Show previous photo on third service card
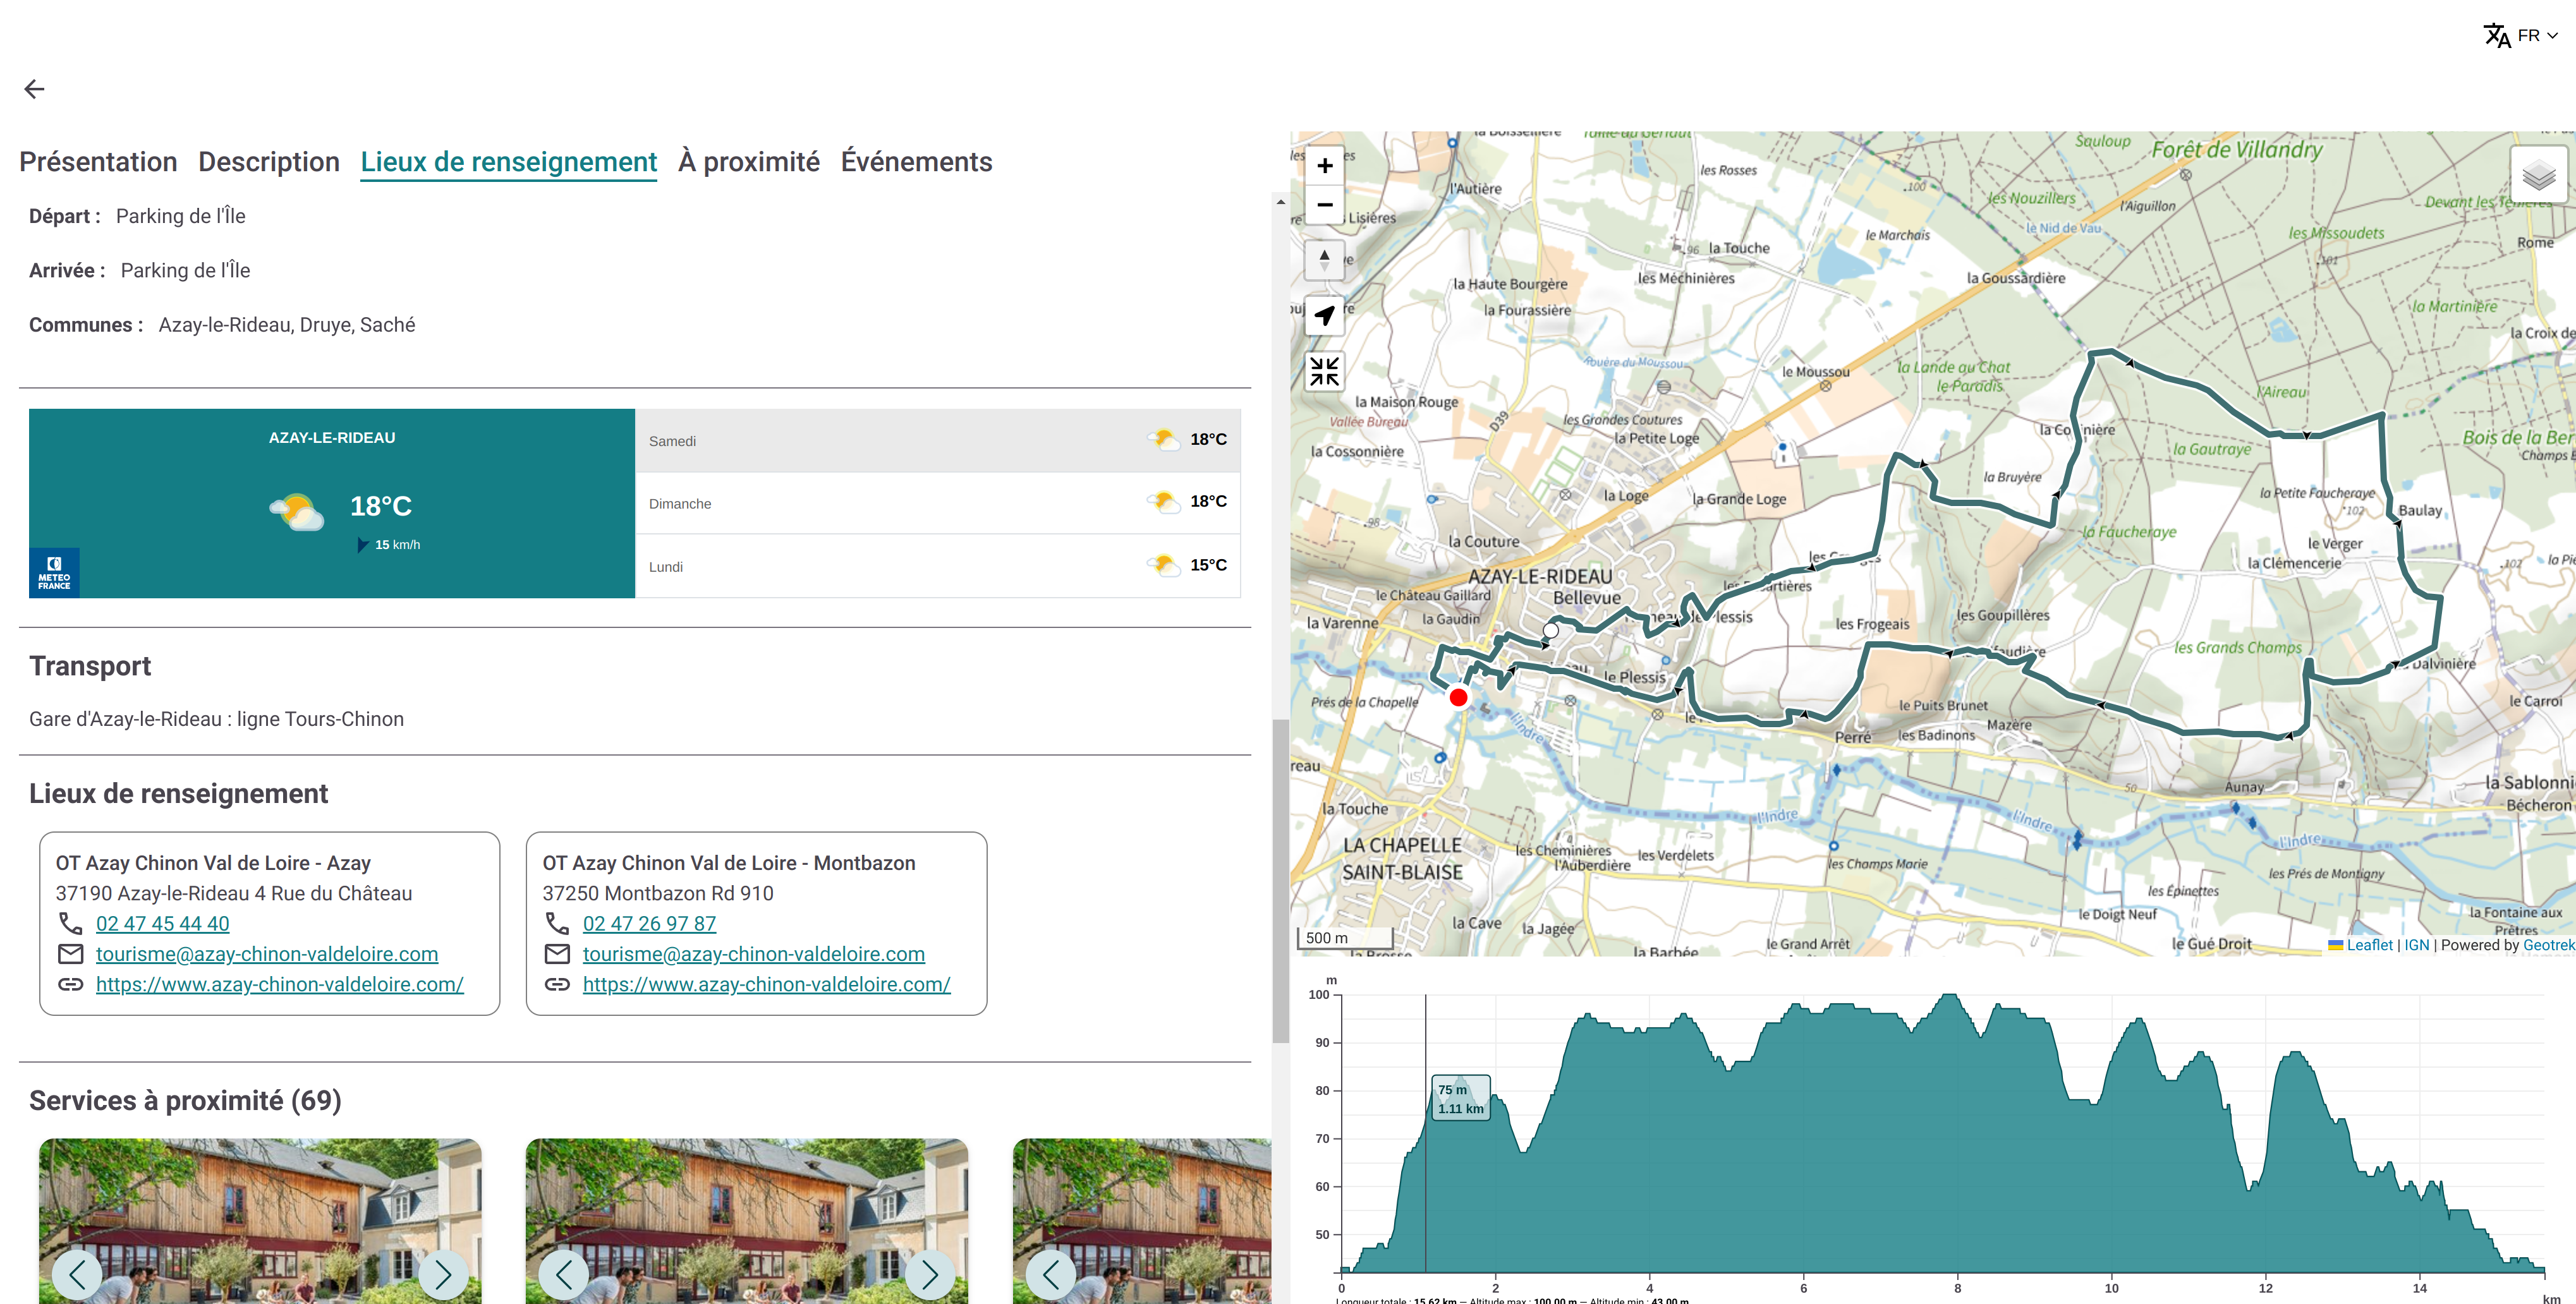 [1051, 1274]
